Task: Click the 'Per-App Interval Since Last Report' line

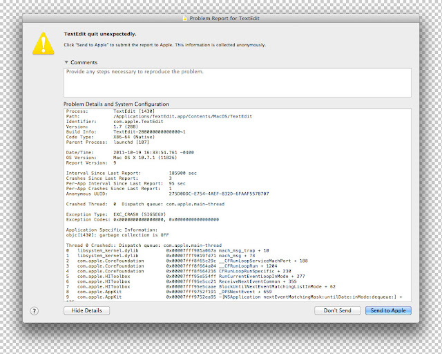Action: (126, 183)
